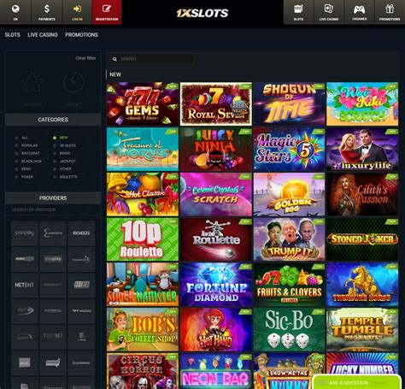405x389 pixels.
Task: Open the Hot Classic game thumbnail
Action: [x=143, y=194]
